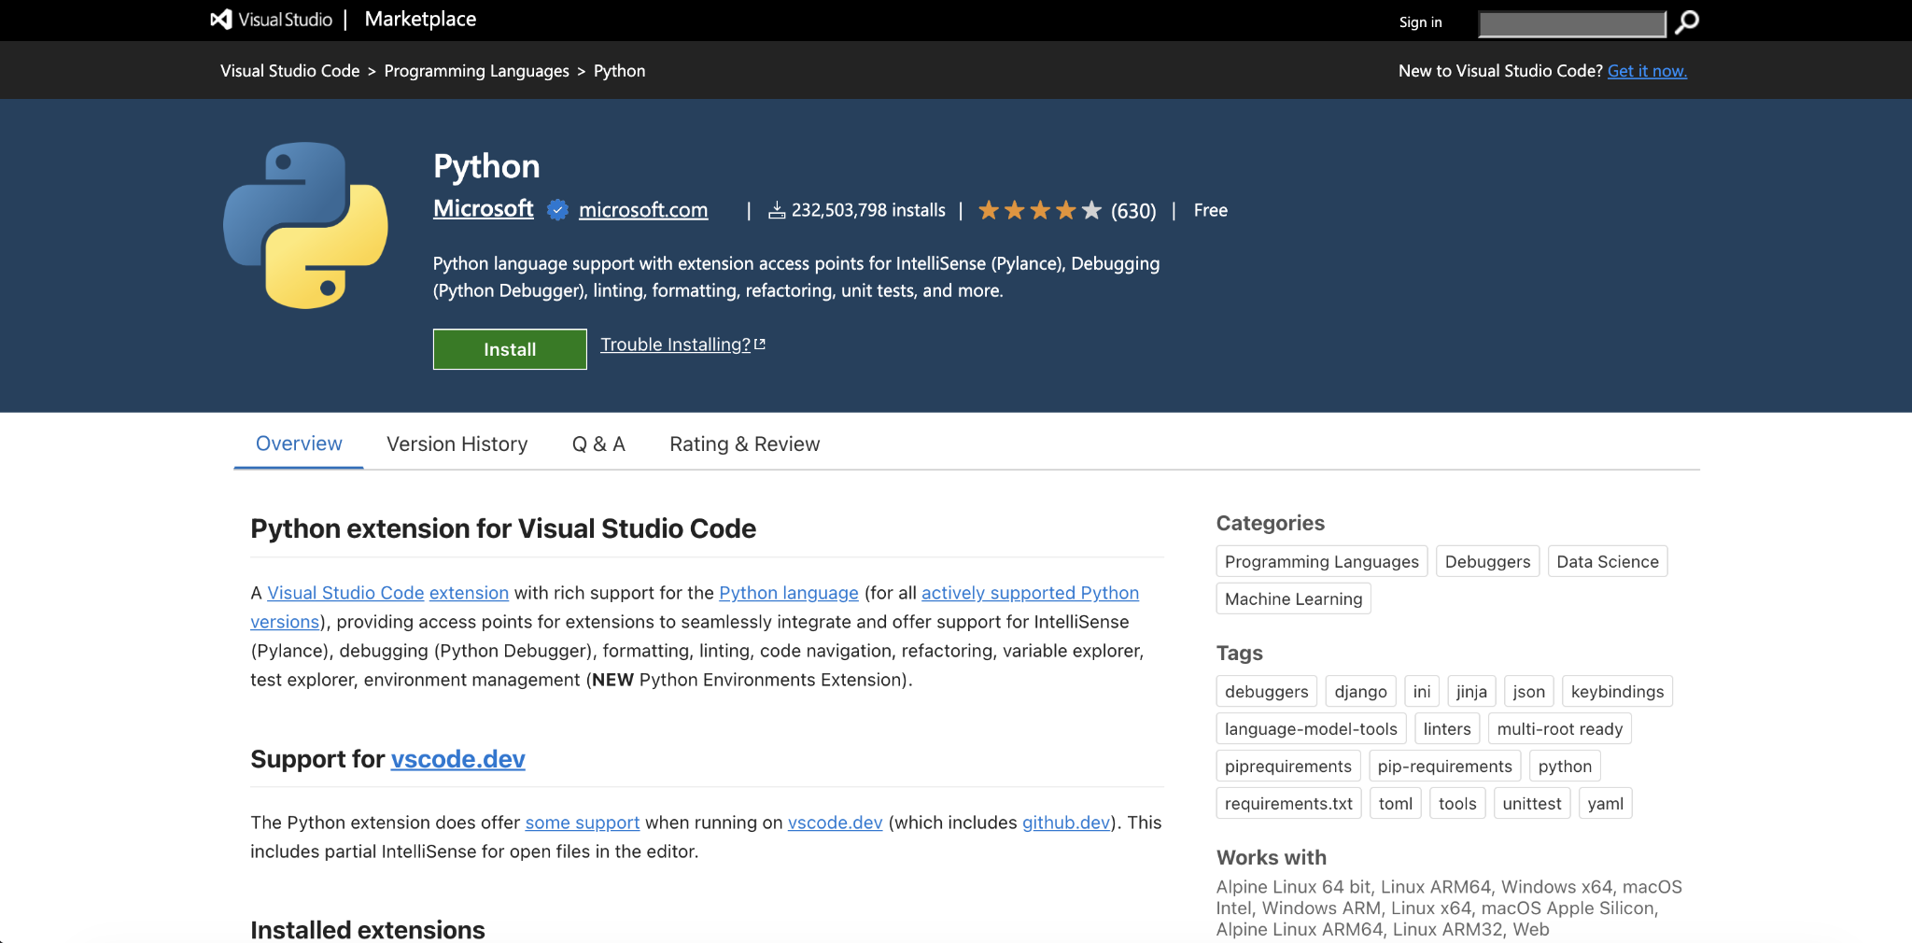Click the tools tag
This screenshot has height=943, width=1912.
[x=1457, y=803]
